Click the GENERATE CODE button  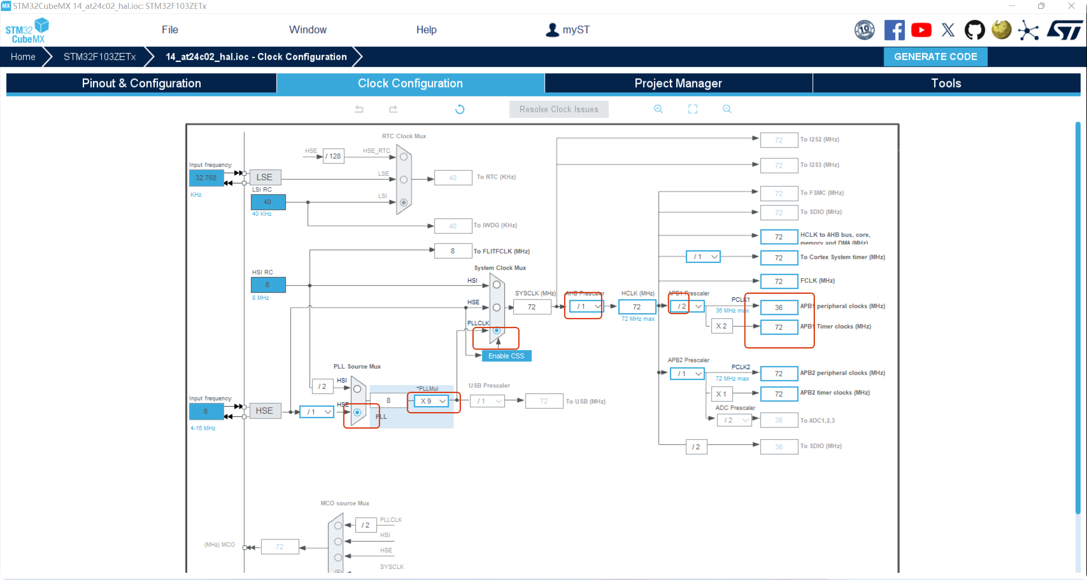pos(935,57)
